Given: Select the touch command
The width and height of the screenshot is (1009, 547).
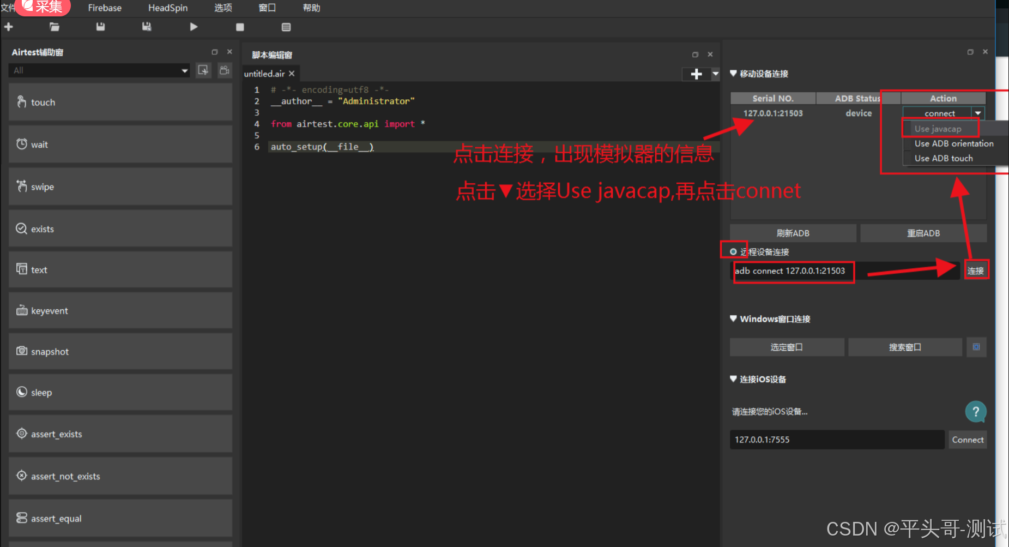Looking at the screenshot, I should (x=120, y=102).
